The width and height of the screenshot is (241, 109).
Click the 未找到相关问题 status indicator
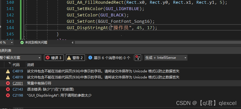click(x=36, y=42)
